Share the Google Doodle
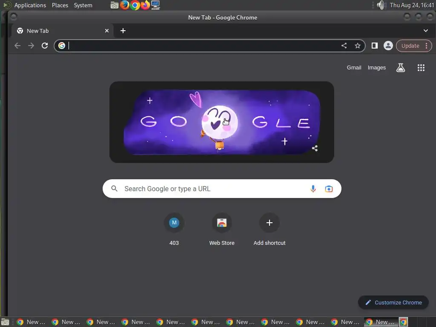The image size is (436, 327). point(315,148)
